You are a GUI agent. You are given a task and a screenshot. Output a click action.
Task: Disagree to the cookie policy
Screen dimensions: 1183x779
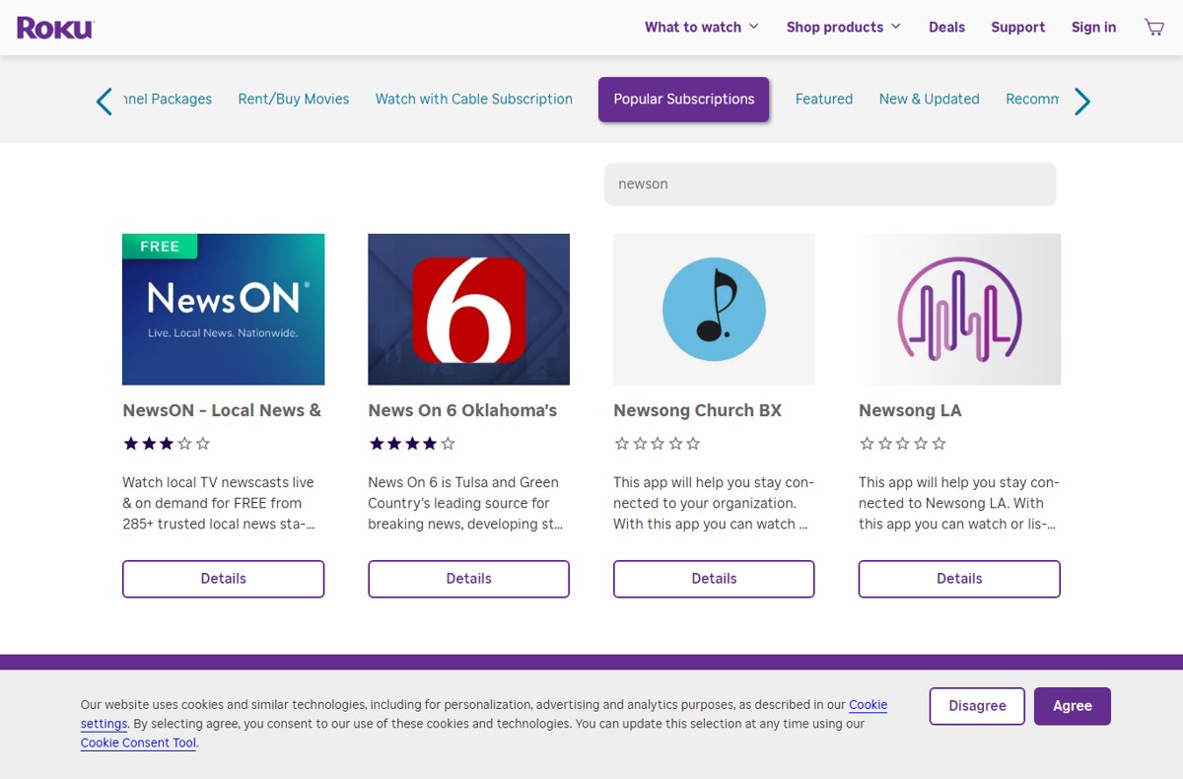coord(977,706)
